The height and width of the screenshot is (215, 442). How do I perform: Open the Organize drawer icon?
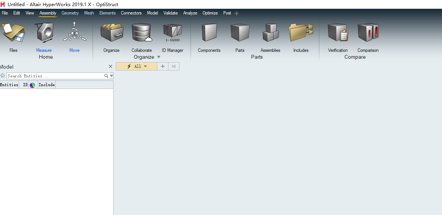[111, 33]
